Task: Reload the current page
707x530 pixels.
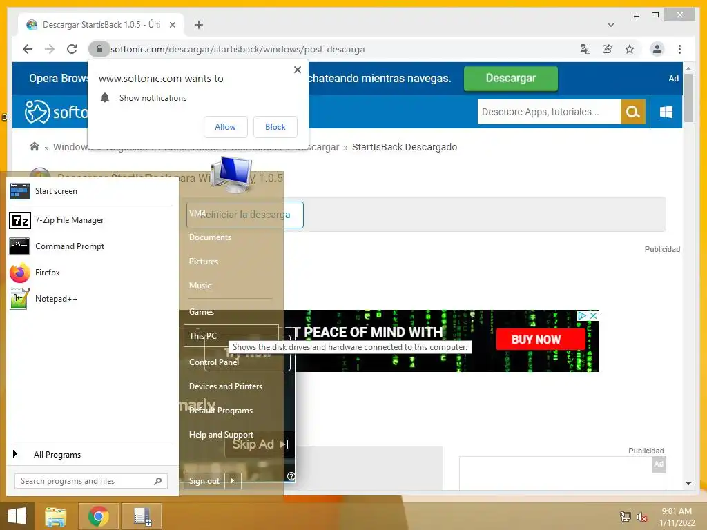Action: click(x=72, y=49)
